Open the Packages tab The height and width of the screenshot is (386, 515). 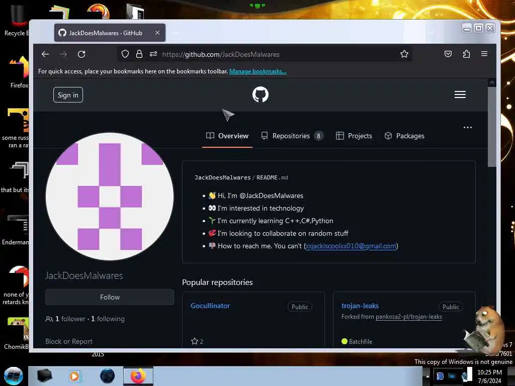pyautogui.click(x=404, y=136)
